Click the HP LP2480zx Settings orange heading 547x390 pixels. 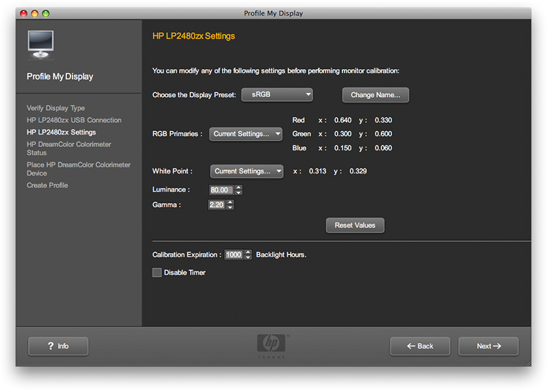194,36
